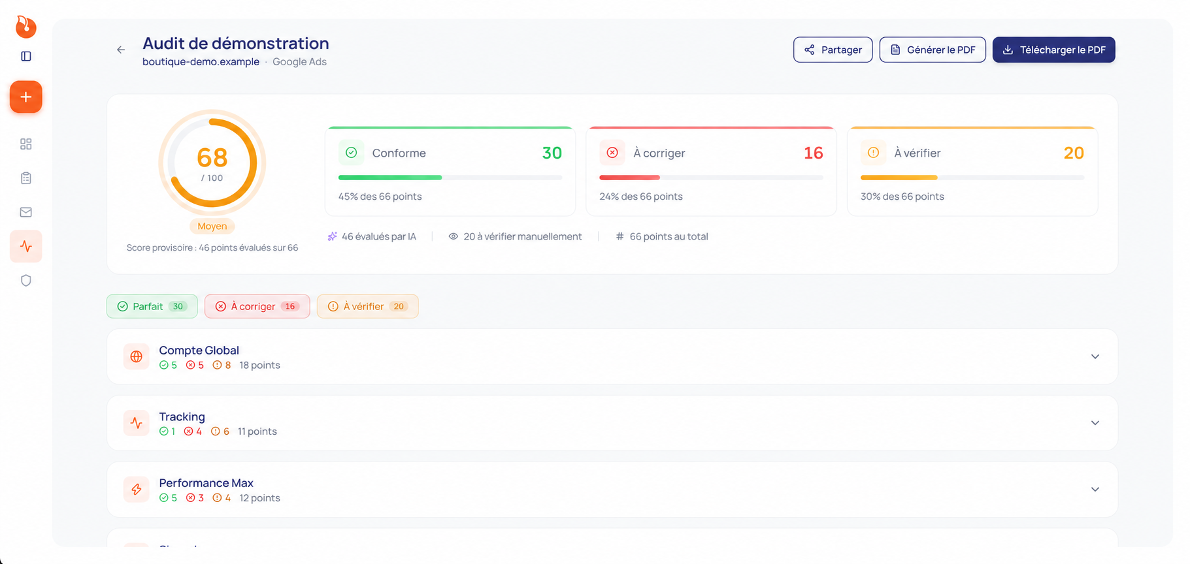The height and width of the screenshot is (564, 1190).
Task: Click the Conforme green check icon
Action: (352, 153)
